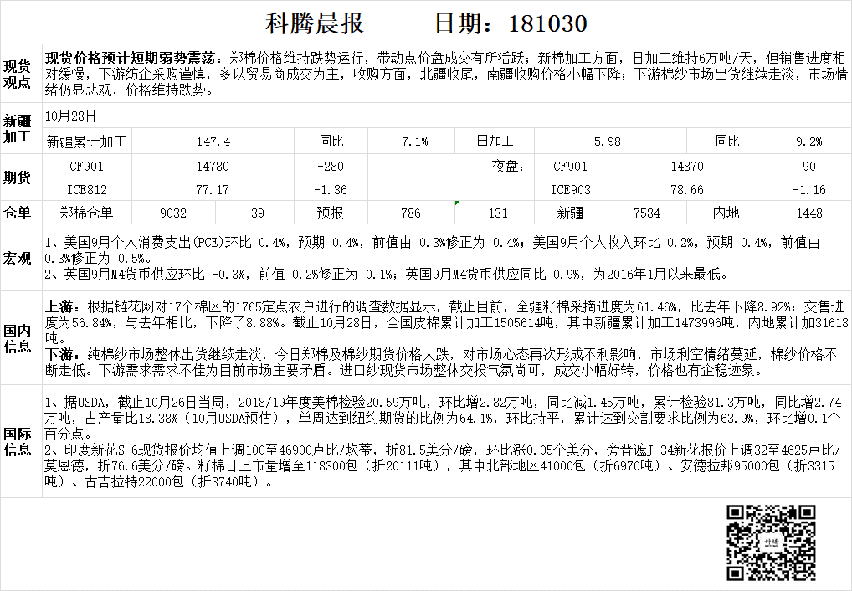Select the 科腾晨报 title cell

pos(315,23)
